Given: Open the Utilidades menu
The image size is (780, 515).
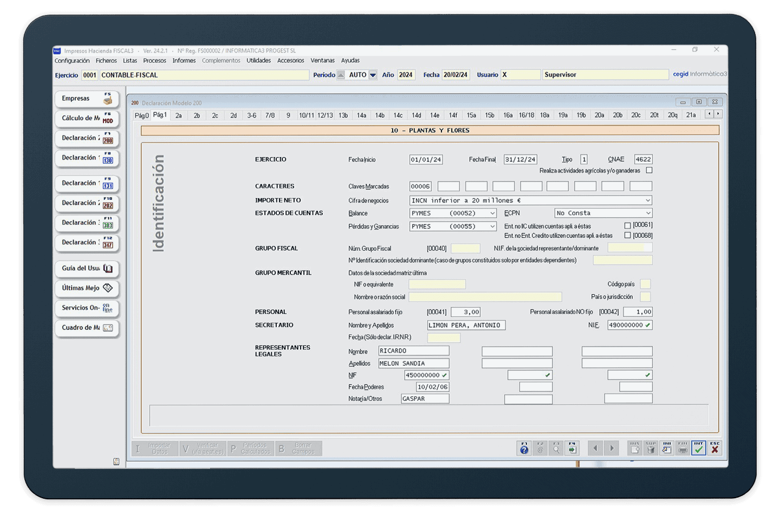Looking at the screenshot, I should [x=258, y=61].
